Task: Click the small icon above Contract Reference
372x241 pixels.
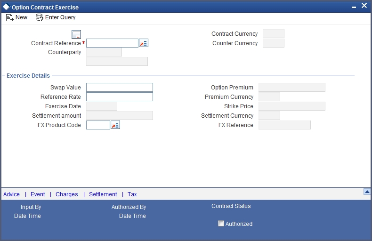Action: point(76,34)
